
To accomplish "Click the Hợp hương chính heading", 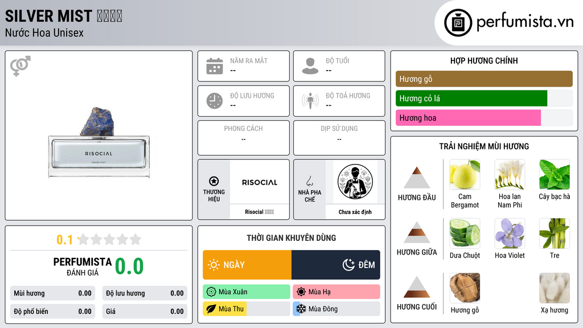I will [484, 60].
